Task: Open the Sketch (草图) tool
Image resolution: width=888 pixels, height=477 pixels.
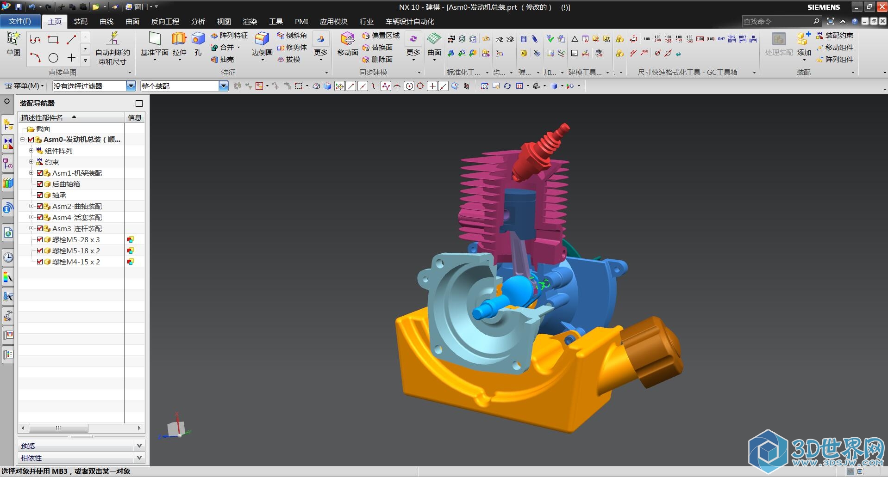Action: pos(13,44)
